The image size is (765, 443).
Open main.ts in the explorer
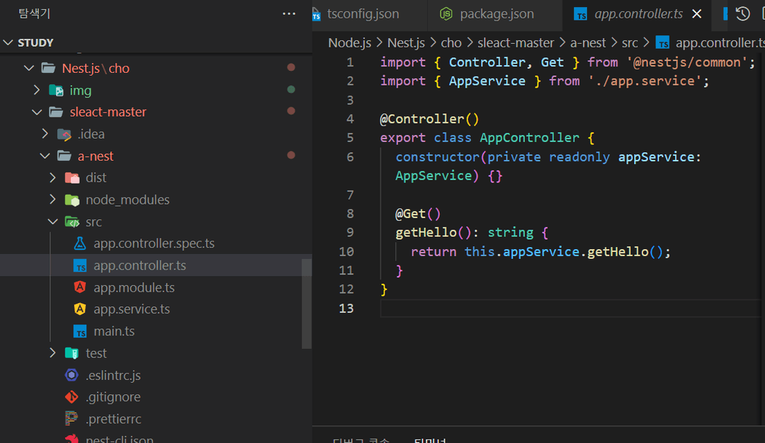[x=114, y=331]
